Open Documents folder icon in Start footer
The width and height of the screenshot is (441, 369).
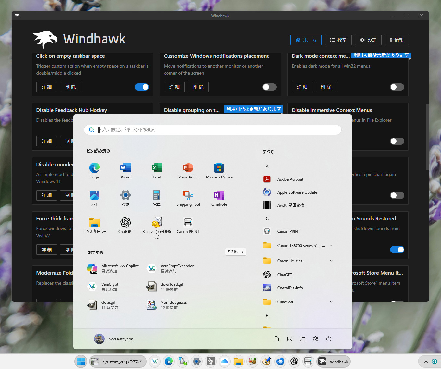coord(277,339)
